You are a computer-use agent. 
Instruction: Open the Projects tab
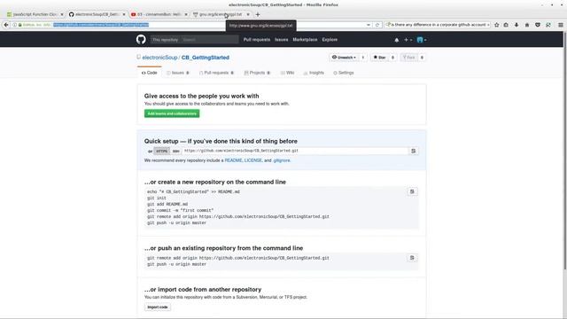(x=257, y=73)
